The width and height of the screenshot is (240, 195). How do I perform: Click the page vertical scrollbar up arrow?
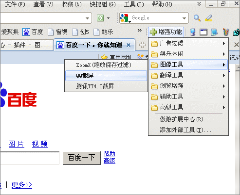[238, 67]
